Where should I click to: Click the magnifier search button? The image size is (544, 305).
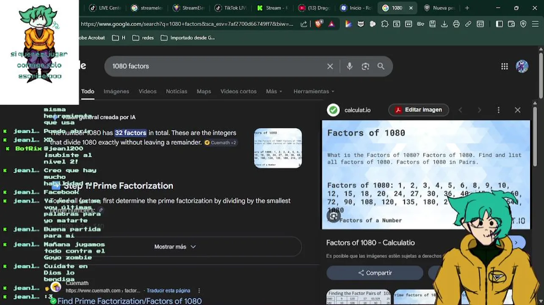pos(381,66)
